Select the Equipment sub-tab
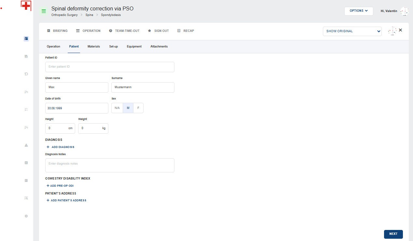Image resolution: width=413 pixels, height=241 pixels. click(134, 47)
